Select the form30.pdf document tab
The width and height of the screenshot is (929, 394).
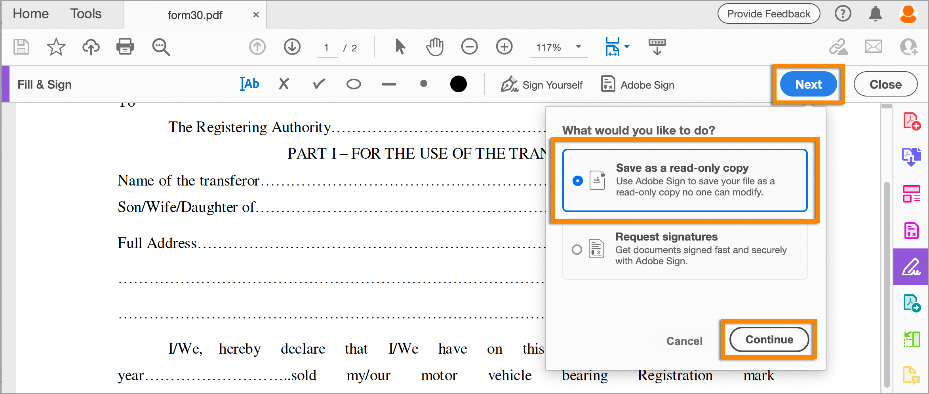[x=195, y=15]
